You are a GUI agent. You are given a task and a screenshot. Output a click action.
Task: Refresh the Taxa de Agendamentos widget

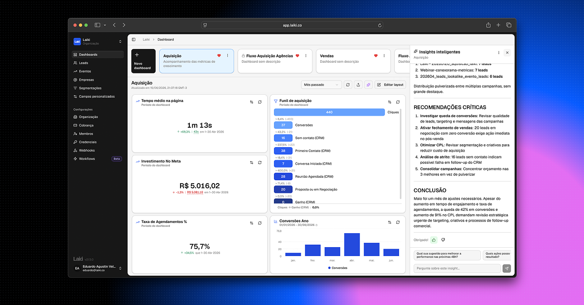260,223
